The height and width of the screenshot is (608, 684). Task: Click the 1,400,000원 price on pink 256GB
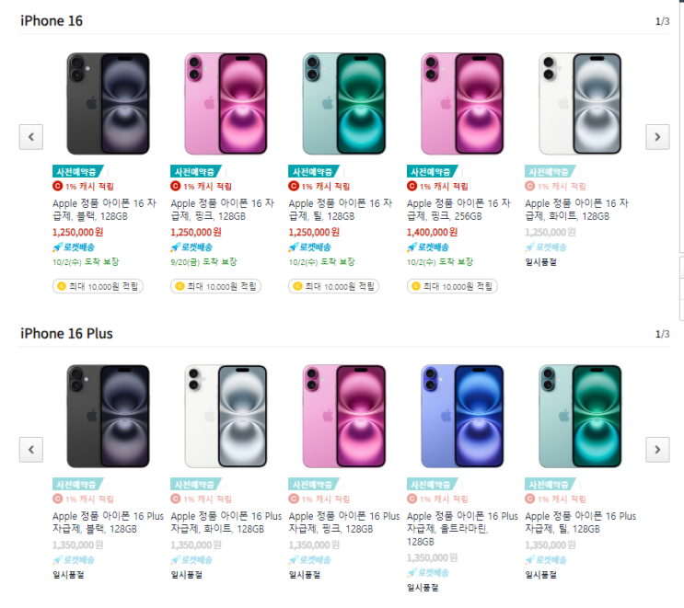432,233
